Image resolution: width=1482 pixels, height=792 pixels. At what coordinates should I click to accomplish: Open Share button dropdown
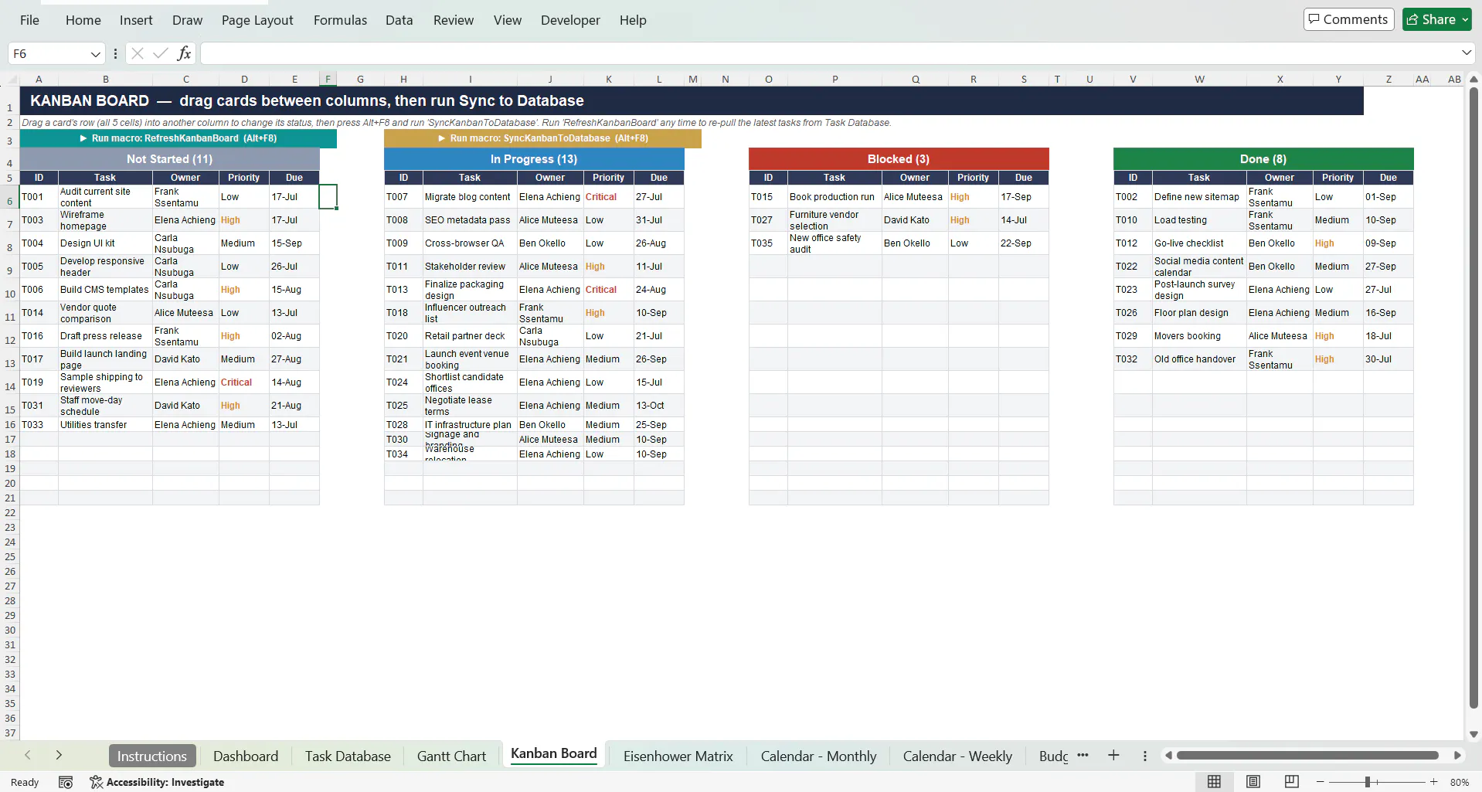tap(1465, 19)
